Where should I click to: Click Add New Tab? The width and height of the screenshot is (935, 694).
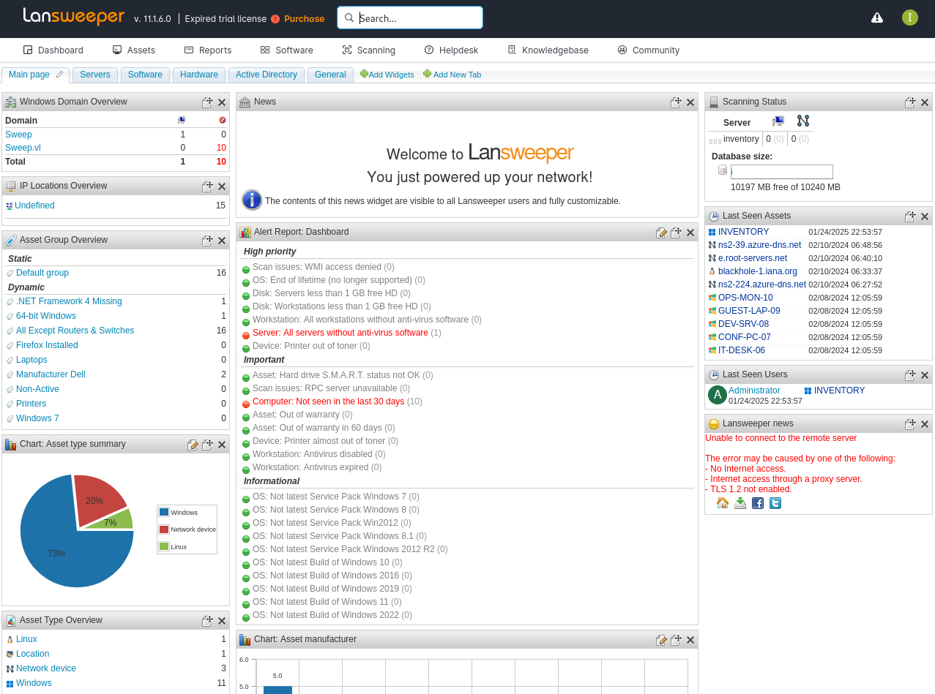452,75
